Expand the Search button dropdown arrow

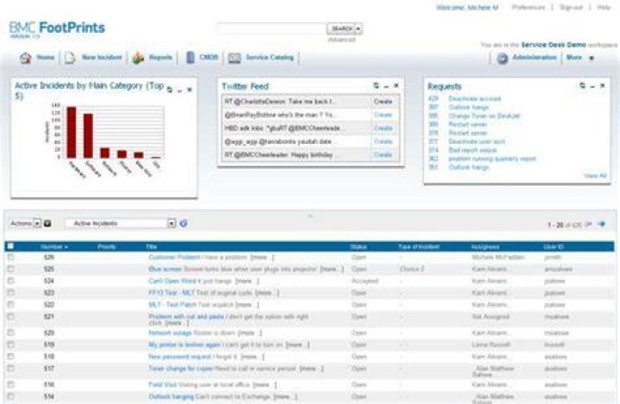click(x=358, y=29)
